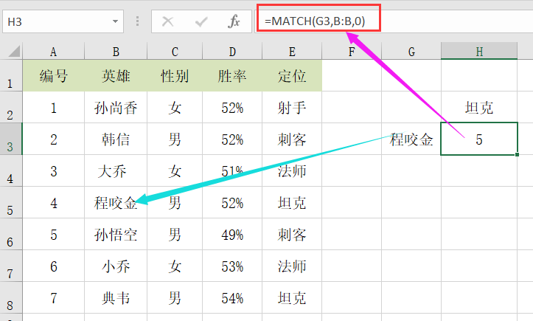The height and width of the screenshot is (321, 533).
Task: Select 男 cell in 孙悟空 row
Action: pos(175,234)
